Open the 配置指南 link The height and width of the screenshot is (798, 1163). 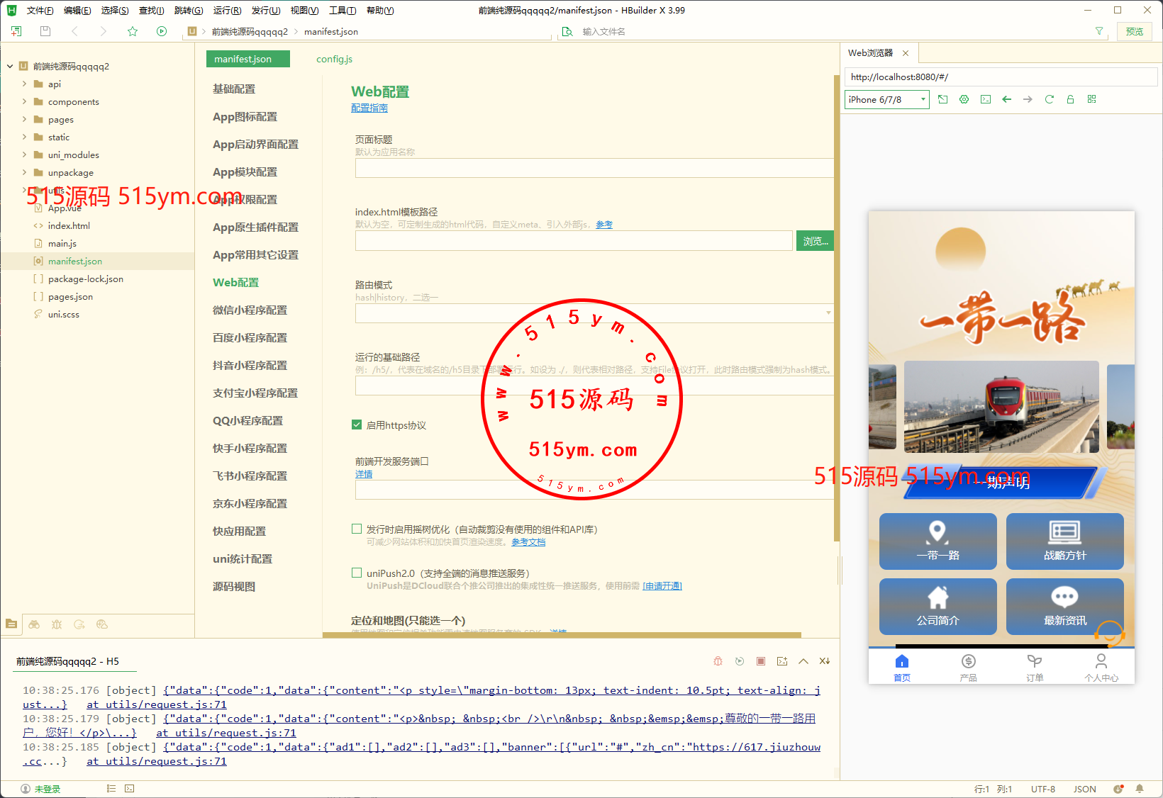369,108
